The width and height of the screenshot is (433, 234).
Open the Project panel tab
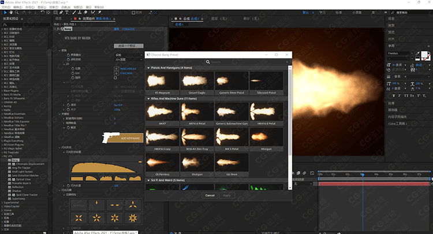pyautogui.click(x=58, y=18)
